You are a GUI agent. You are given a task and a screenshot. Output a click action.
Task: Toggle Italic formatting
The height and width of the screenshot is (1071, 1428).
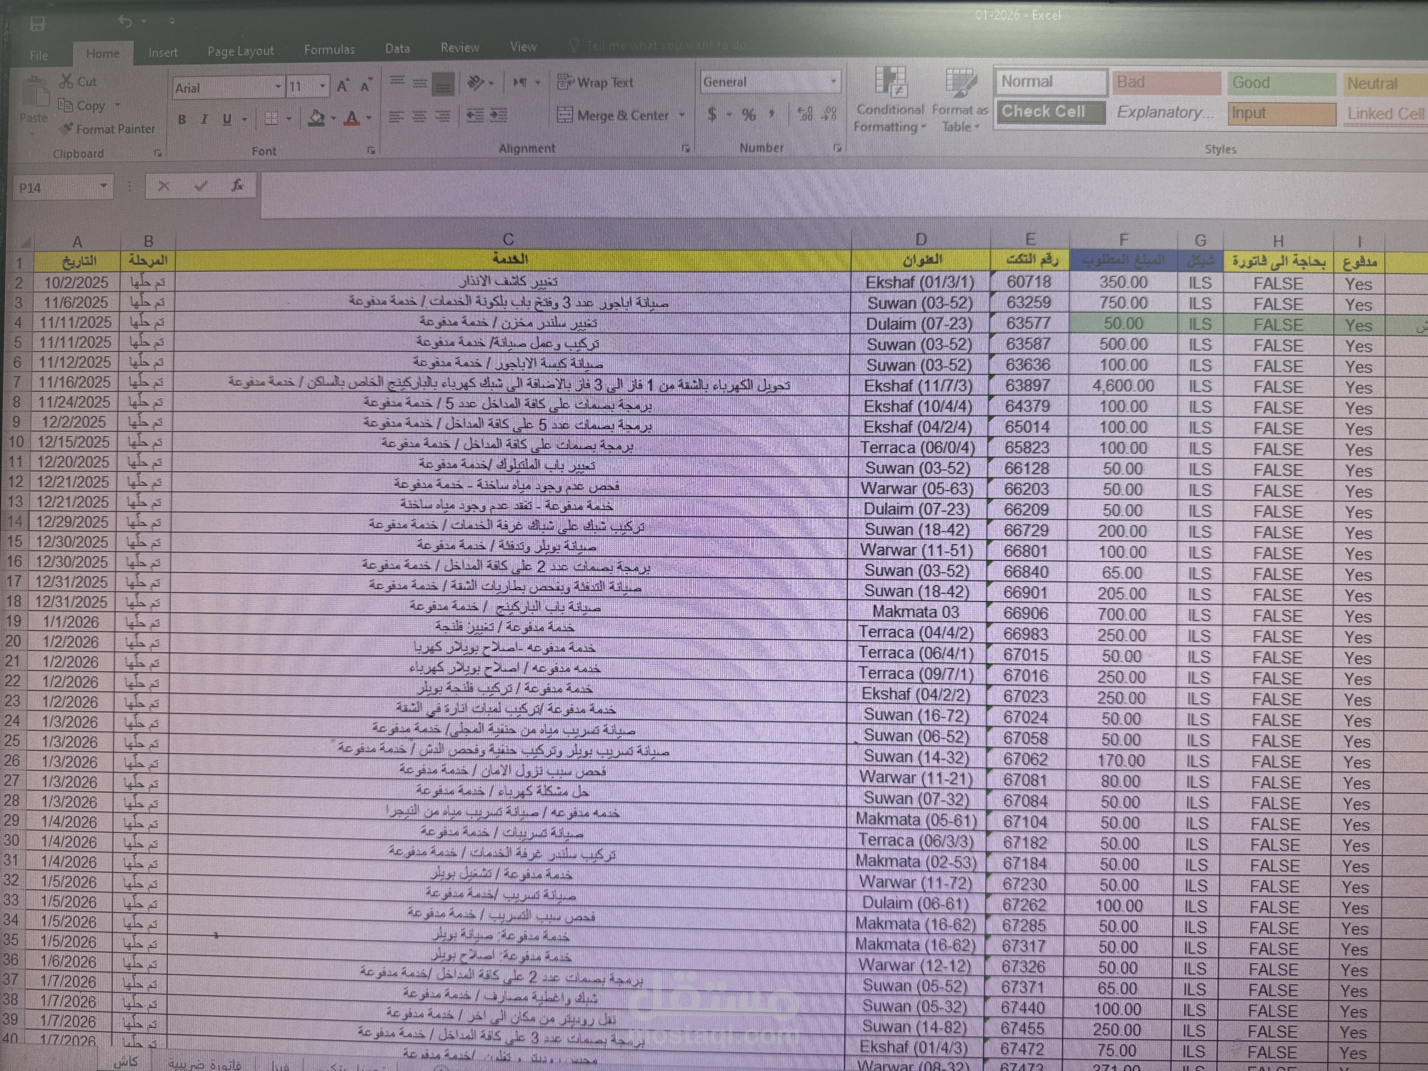204,119
